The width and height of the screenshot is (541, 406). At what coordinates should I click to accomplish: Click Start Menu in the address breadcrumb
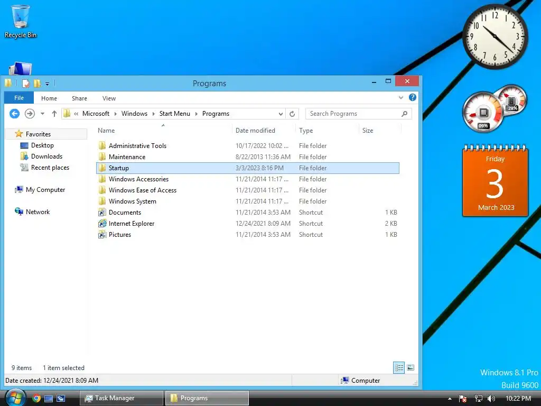coord(174,114)
